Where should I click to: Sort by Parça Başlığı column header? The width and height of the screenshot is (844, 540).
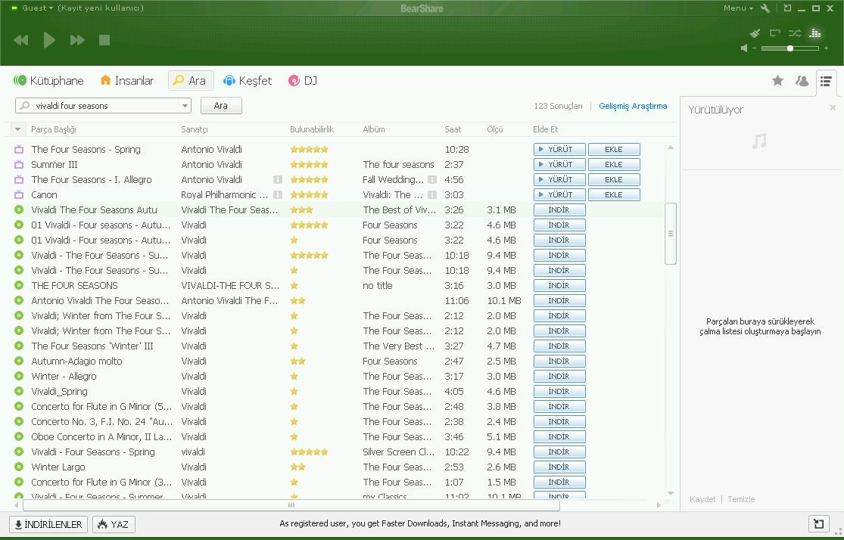point(54,129)
